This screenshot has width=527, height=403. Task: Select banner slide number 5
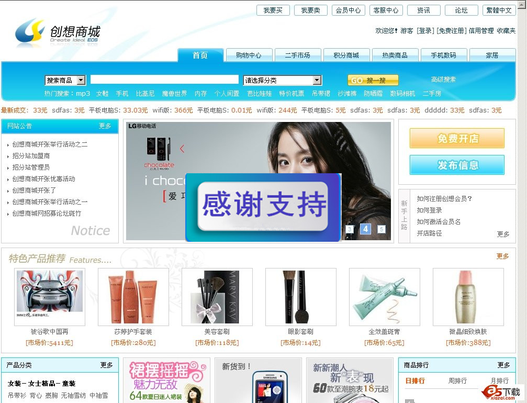(x=381, y=229)
